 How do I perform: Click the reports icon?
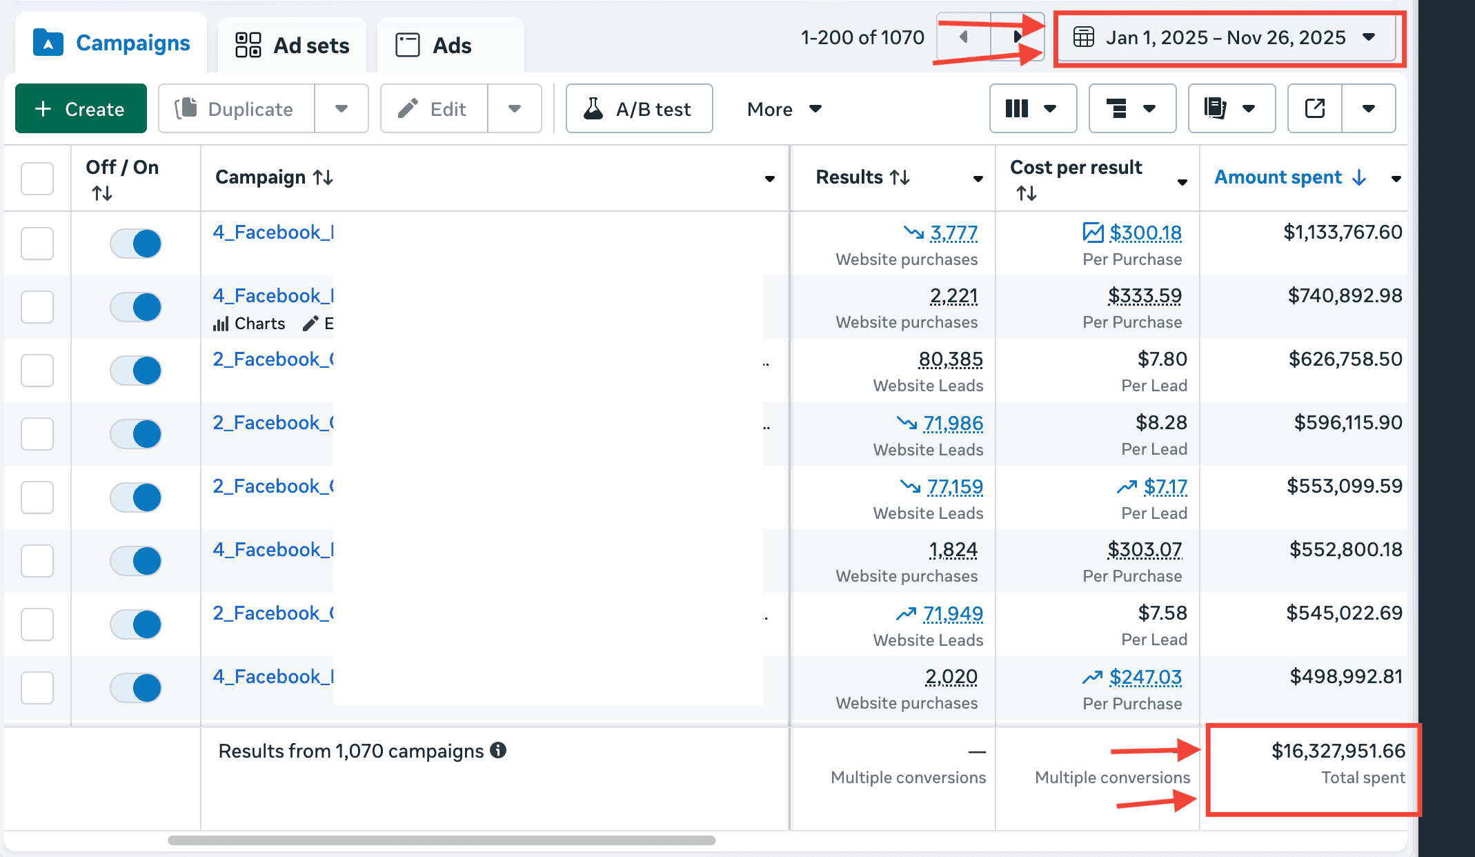click(1216, 108)
